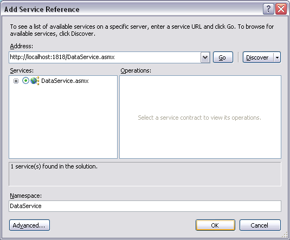
Task: Select DataService.asmx in the Services list
Action: point(65,81)
